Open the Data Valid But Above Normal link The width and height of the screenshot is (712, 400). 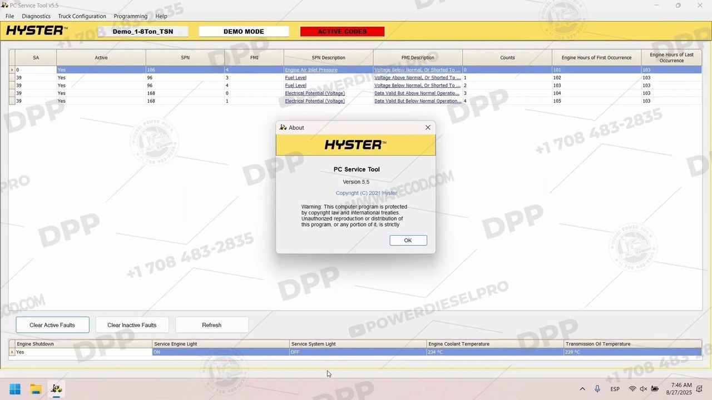point(417,93)
